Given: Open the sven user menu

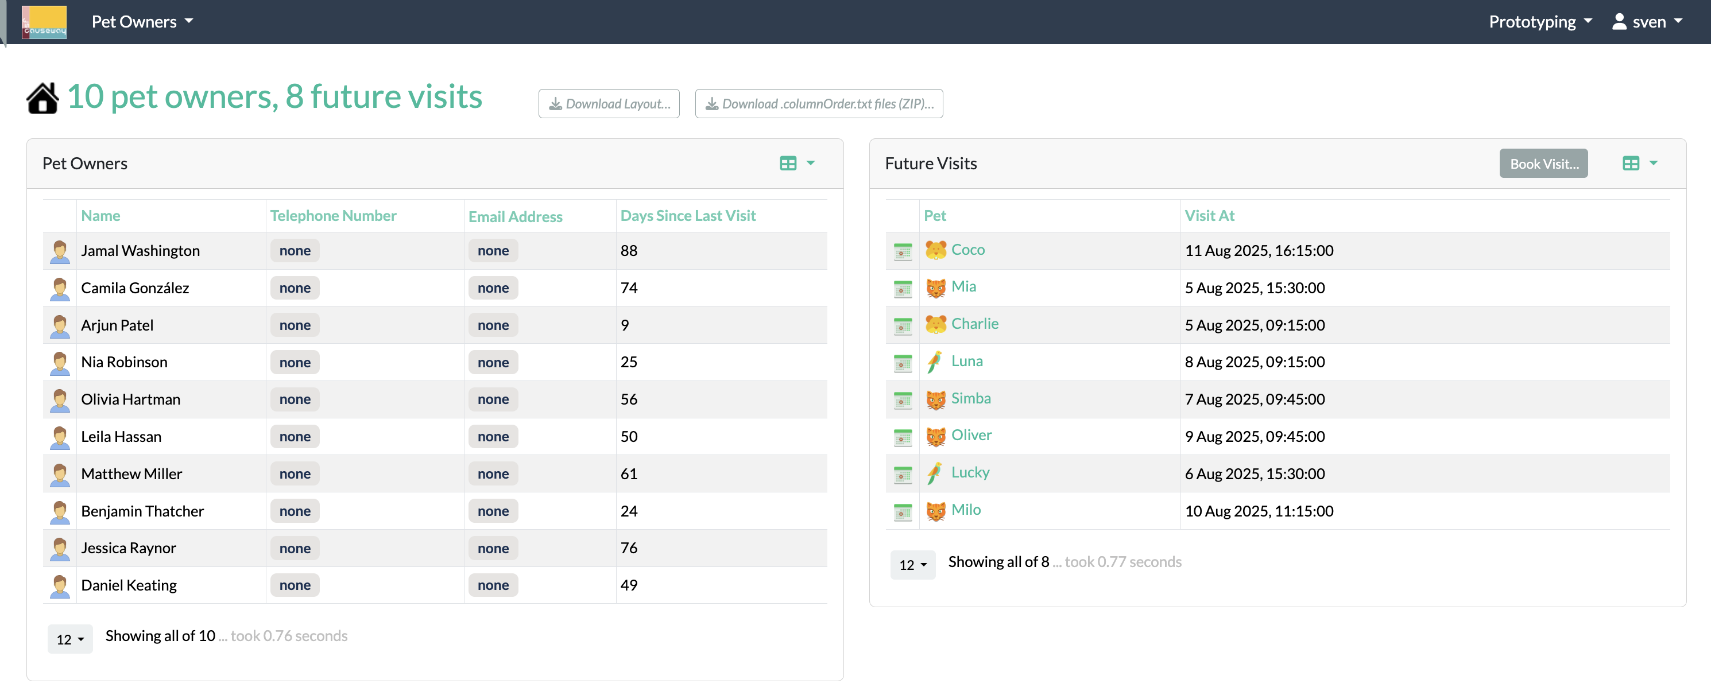Looking at the screenshot, I should 1647,22.
